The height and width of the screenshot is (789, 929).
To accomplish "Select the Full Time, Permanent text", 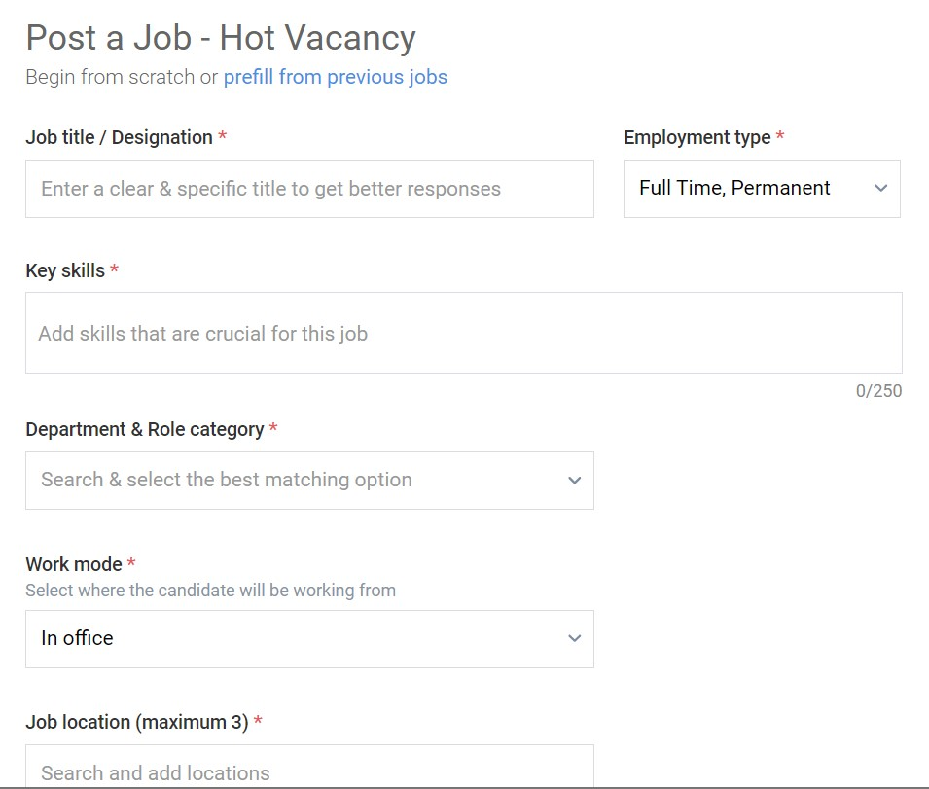I will pos(734,188).
